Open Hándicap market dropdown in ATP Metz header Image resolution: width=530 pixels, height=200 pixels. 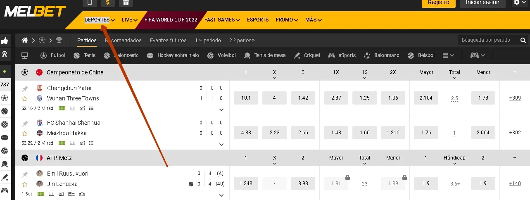(454, 160)
